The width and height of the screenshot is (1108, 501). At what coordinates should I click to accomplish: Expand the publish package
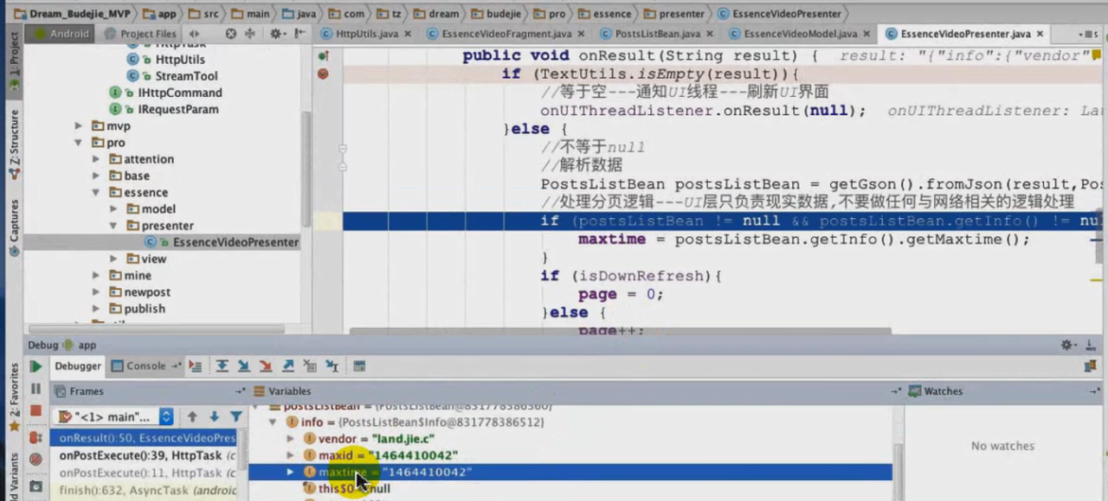point(96,309)
